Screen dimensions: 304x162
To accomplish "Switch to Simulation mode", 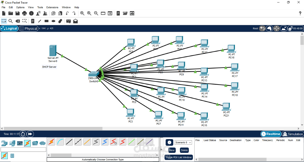I will [293, 134].
